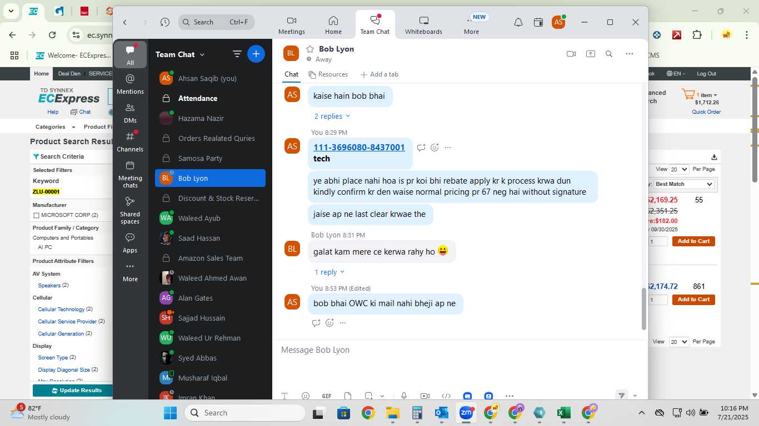The image size is (759, 426).
Task: Open sidebar More options
Action: [130, 272]
